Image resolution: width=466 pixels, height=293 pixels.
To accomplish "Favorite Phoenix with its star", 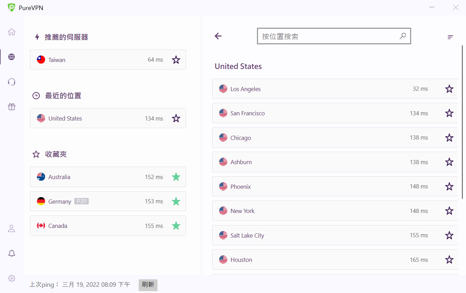I will pyautogui.click(x=449, y=187).
